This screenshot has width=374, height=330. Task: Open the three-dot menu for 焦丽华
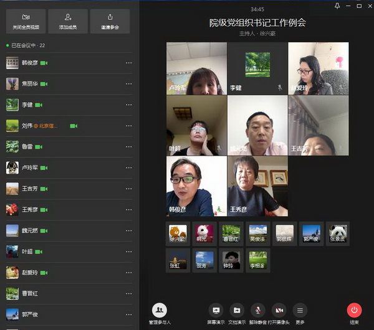click(x=128, y=84)
